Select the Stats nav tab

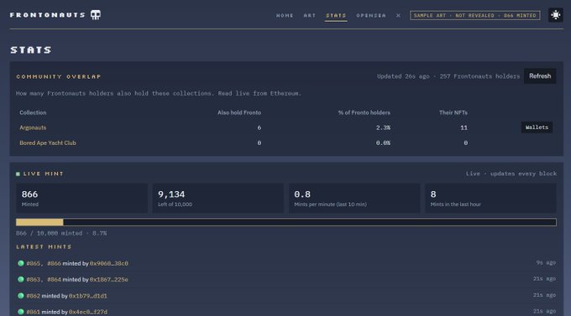336,15
